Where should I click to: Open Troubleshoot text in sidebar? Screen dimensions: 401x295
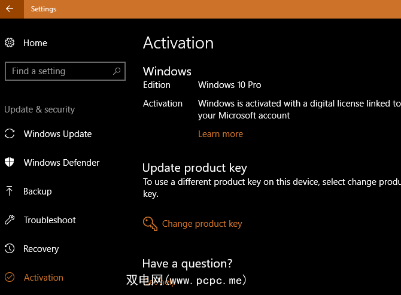click(50, 220)
